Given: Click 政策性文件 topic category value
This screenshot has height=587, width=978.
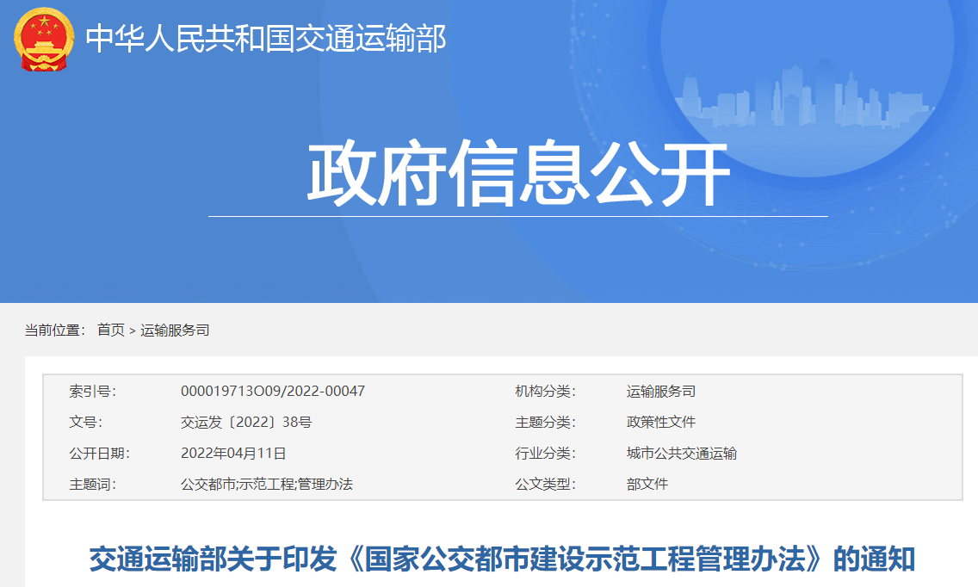Looking at the screenshot, I should (x=661, y=423).
